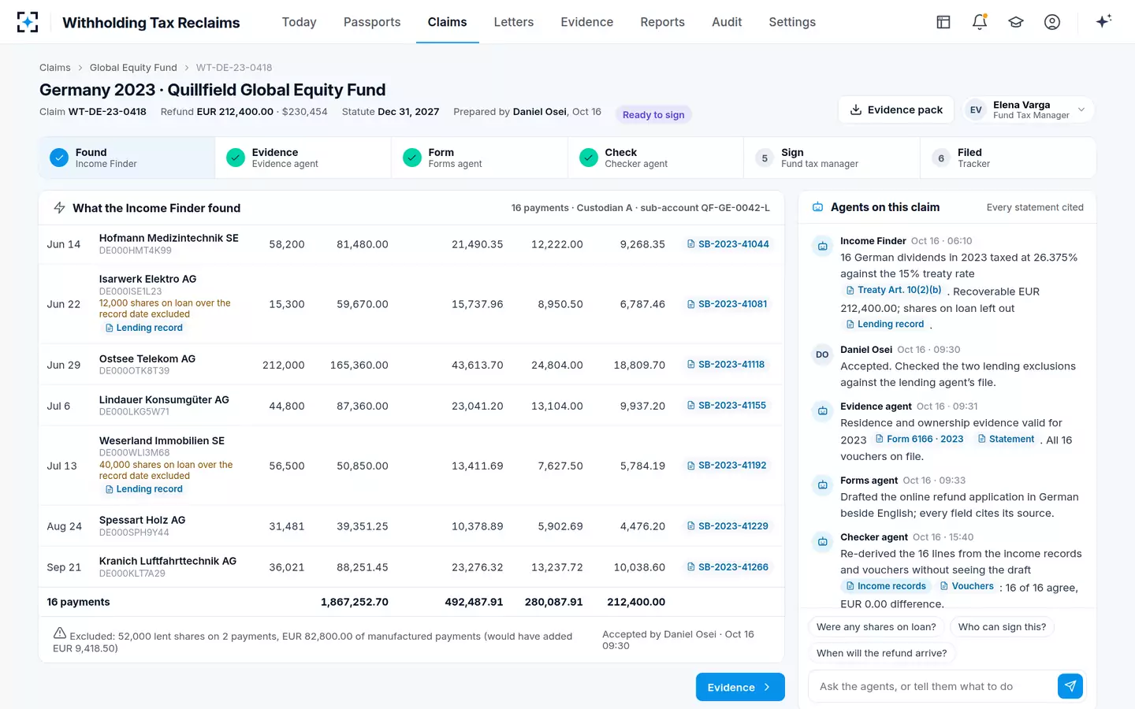This screenshot has width=1135, height=709.
Task: Click the Withholding Tax Reclaims logo icon
Action: coord(28,22)
